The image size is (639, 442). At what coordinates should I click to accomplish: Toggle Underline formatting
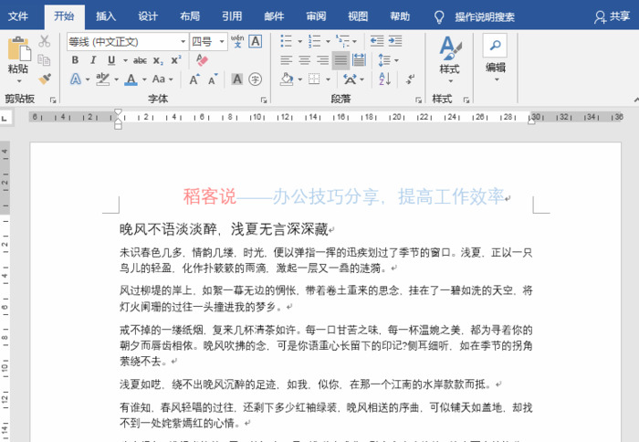111,60
